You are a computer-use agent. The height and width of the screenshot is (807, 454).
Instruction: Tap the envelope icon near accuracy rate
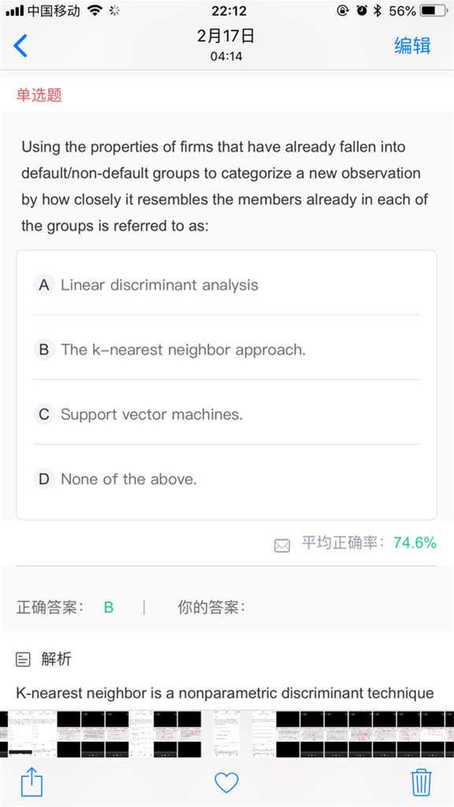pyautogui.click(x=282, y=545)
